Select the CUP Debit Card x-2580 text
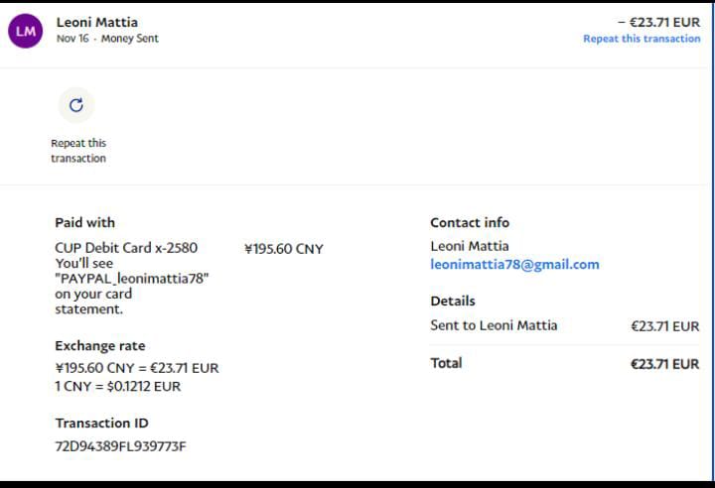The width and height of the screenshot is (715, 488). pos(126,248)
